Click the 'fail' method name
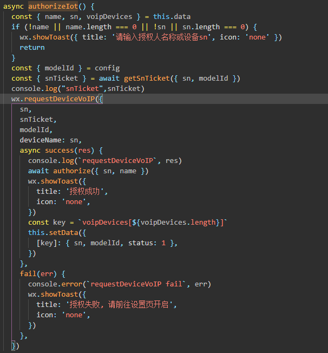328x353 pixels. (x=28, y=274)
